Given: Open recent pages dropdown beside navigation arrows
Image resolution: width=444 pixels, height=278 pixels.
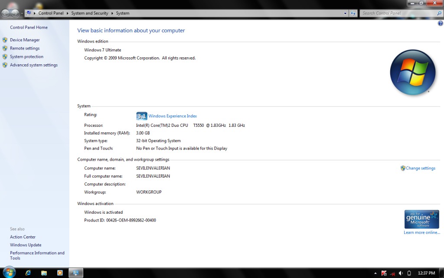Looking at the screenshot, I should 22,13.
